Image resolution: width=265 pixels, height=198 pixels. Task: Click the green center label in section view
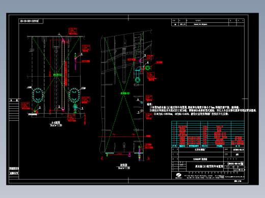pyautogui.click(x=58, y=75)
